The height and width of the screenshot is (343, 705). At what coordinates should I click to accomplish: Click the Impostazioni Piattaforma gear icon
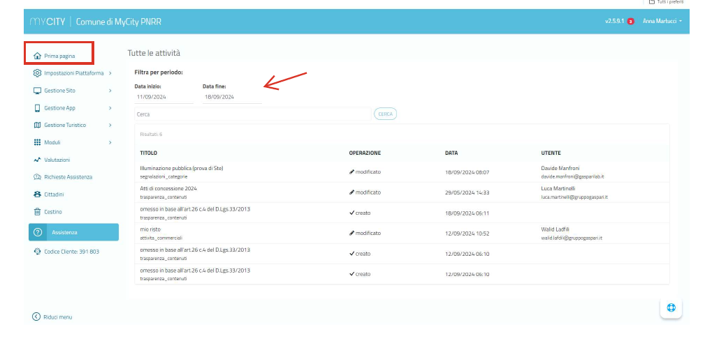[37, 73]
